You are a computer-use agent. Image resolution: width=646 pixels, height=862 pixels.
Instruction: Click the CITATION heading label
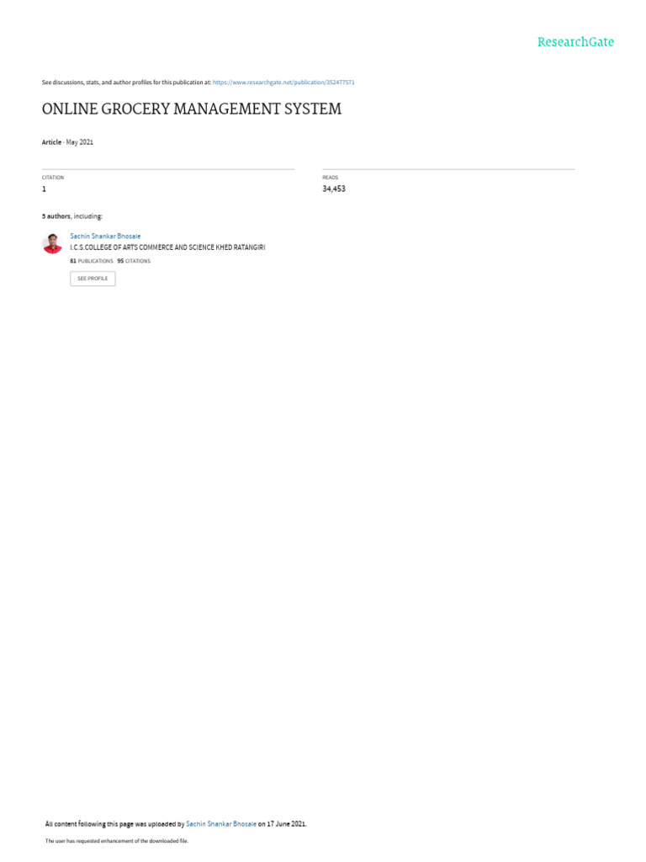[x=53, y=178]
